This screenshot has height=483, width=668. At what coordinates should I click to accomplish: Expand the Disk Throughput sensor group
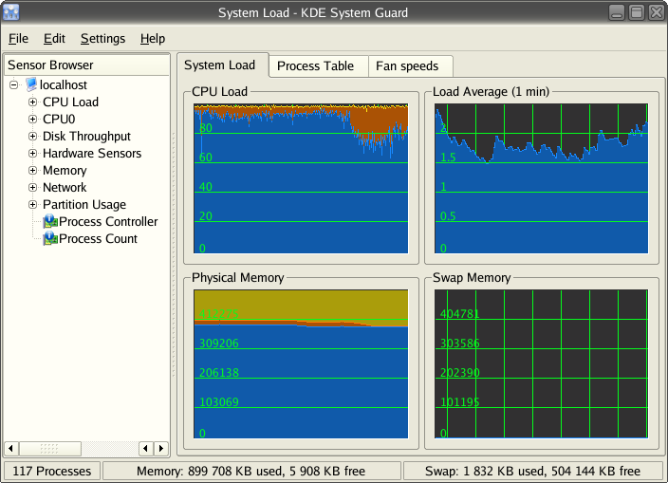tap(32, 137)
